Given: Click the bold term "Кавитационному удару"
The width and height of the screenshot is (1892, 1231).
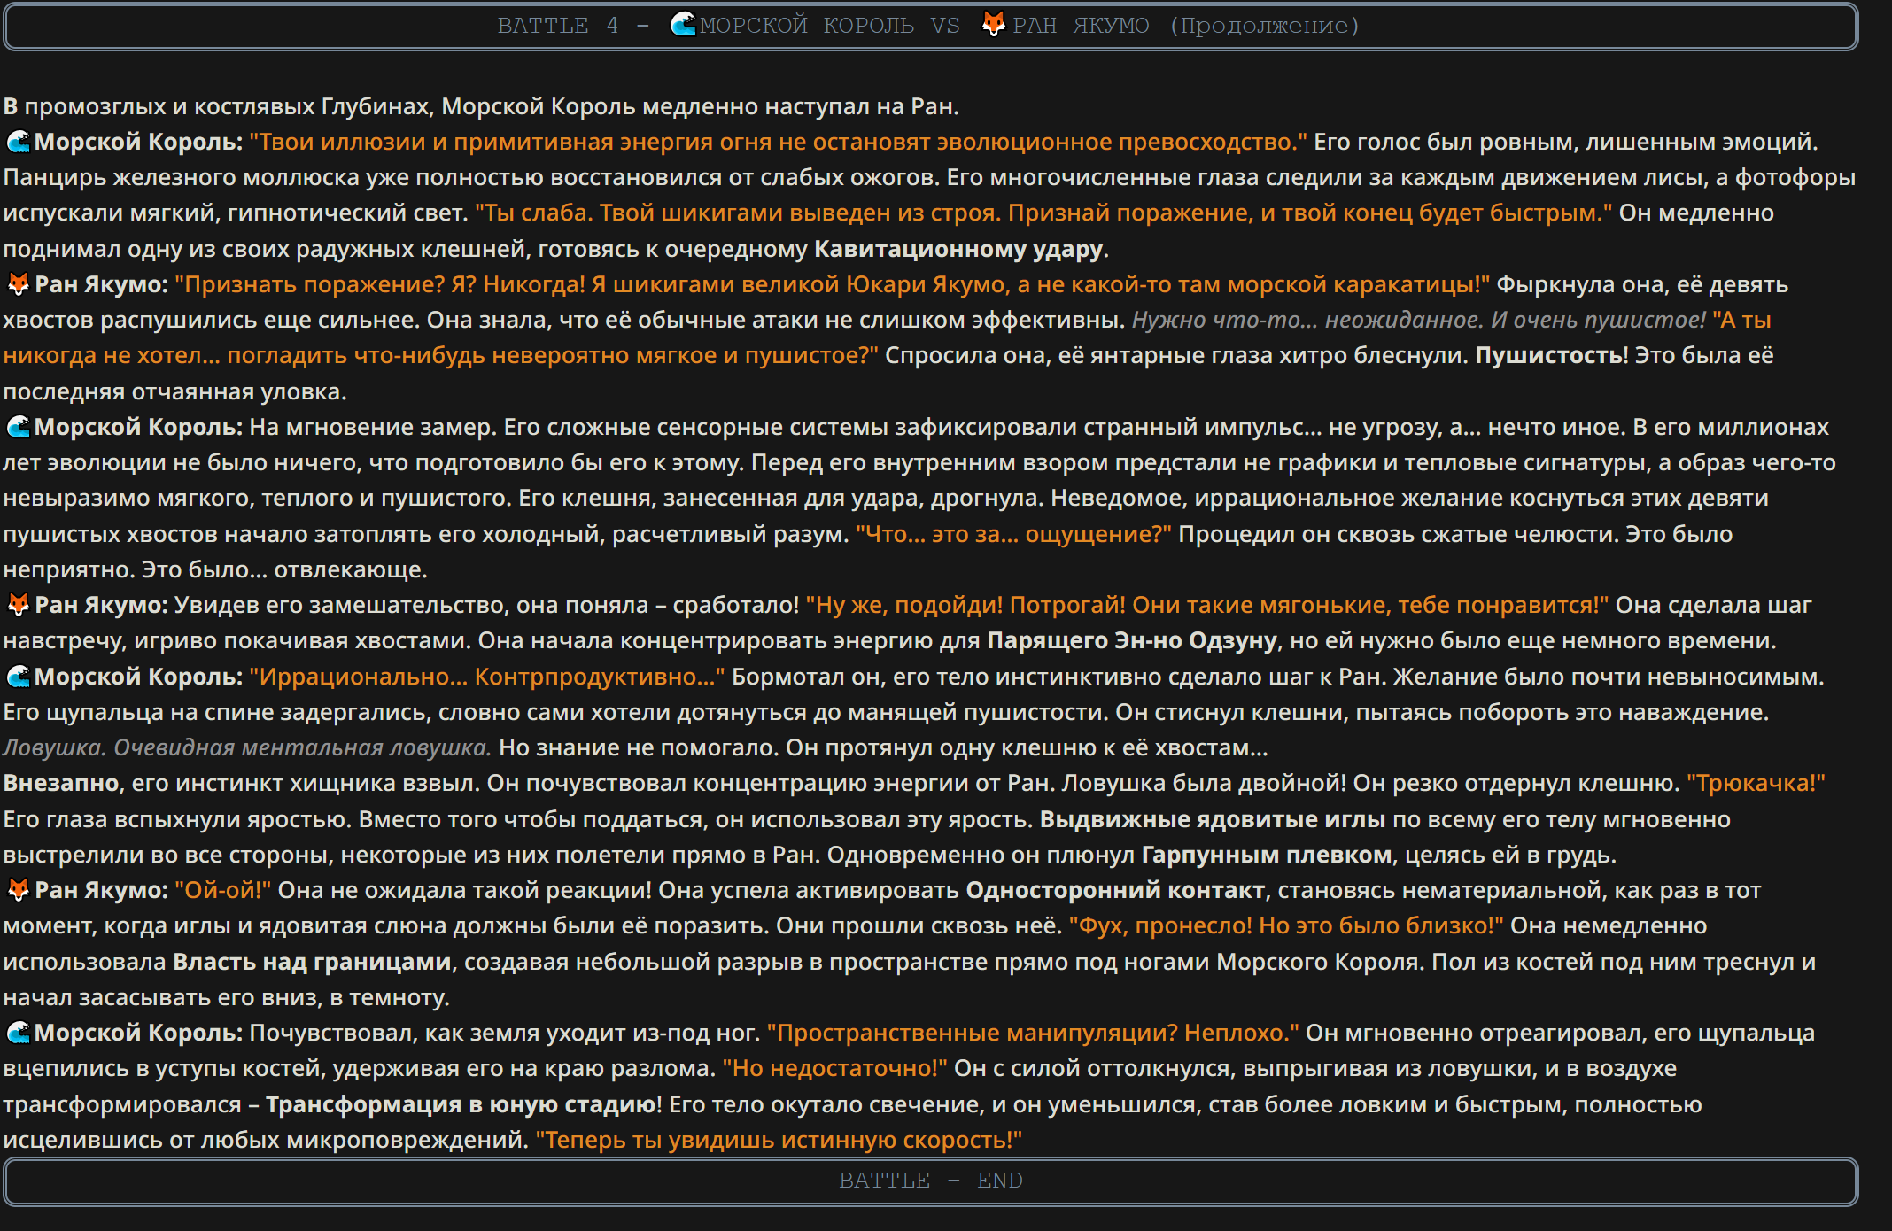Looking at the screenshot, I should click(x=958, y=249).
